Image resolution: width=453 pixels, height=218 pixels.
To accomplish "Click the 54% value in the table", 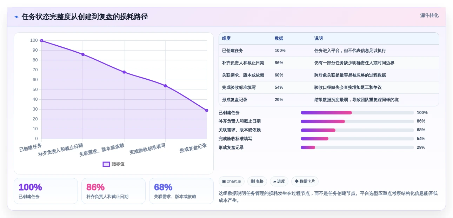I will [x=279, y=87].
